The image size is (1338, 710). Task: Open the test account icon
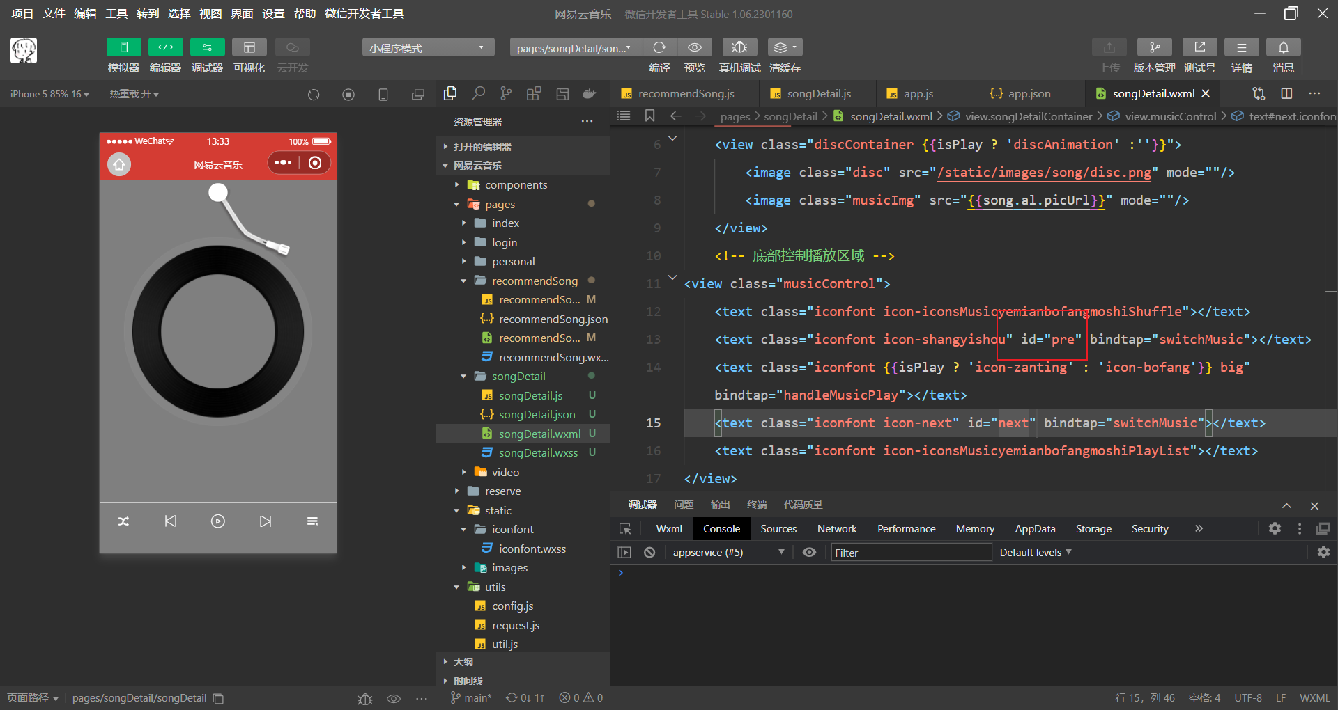1200,47
